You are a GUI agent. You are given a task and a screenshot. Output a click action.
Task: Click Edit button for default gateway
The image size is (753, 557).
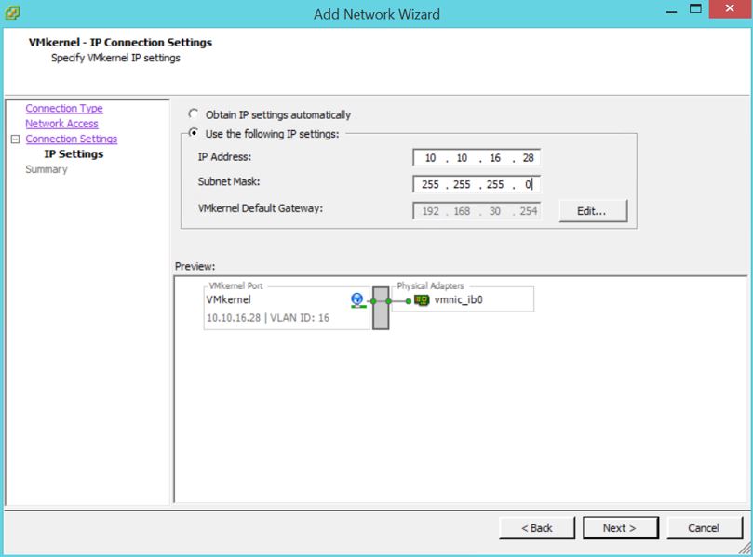click(593, 211)
